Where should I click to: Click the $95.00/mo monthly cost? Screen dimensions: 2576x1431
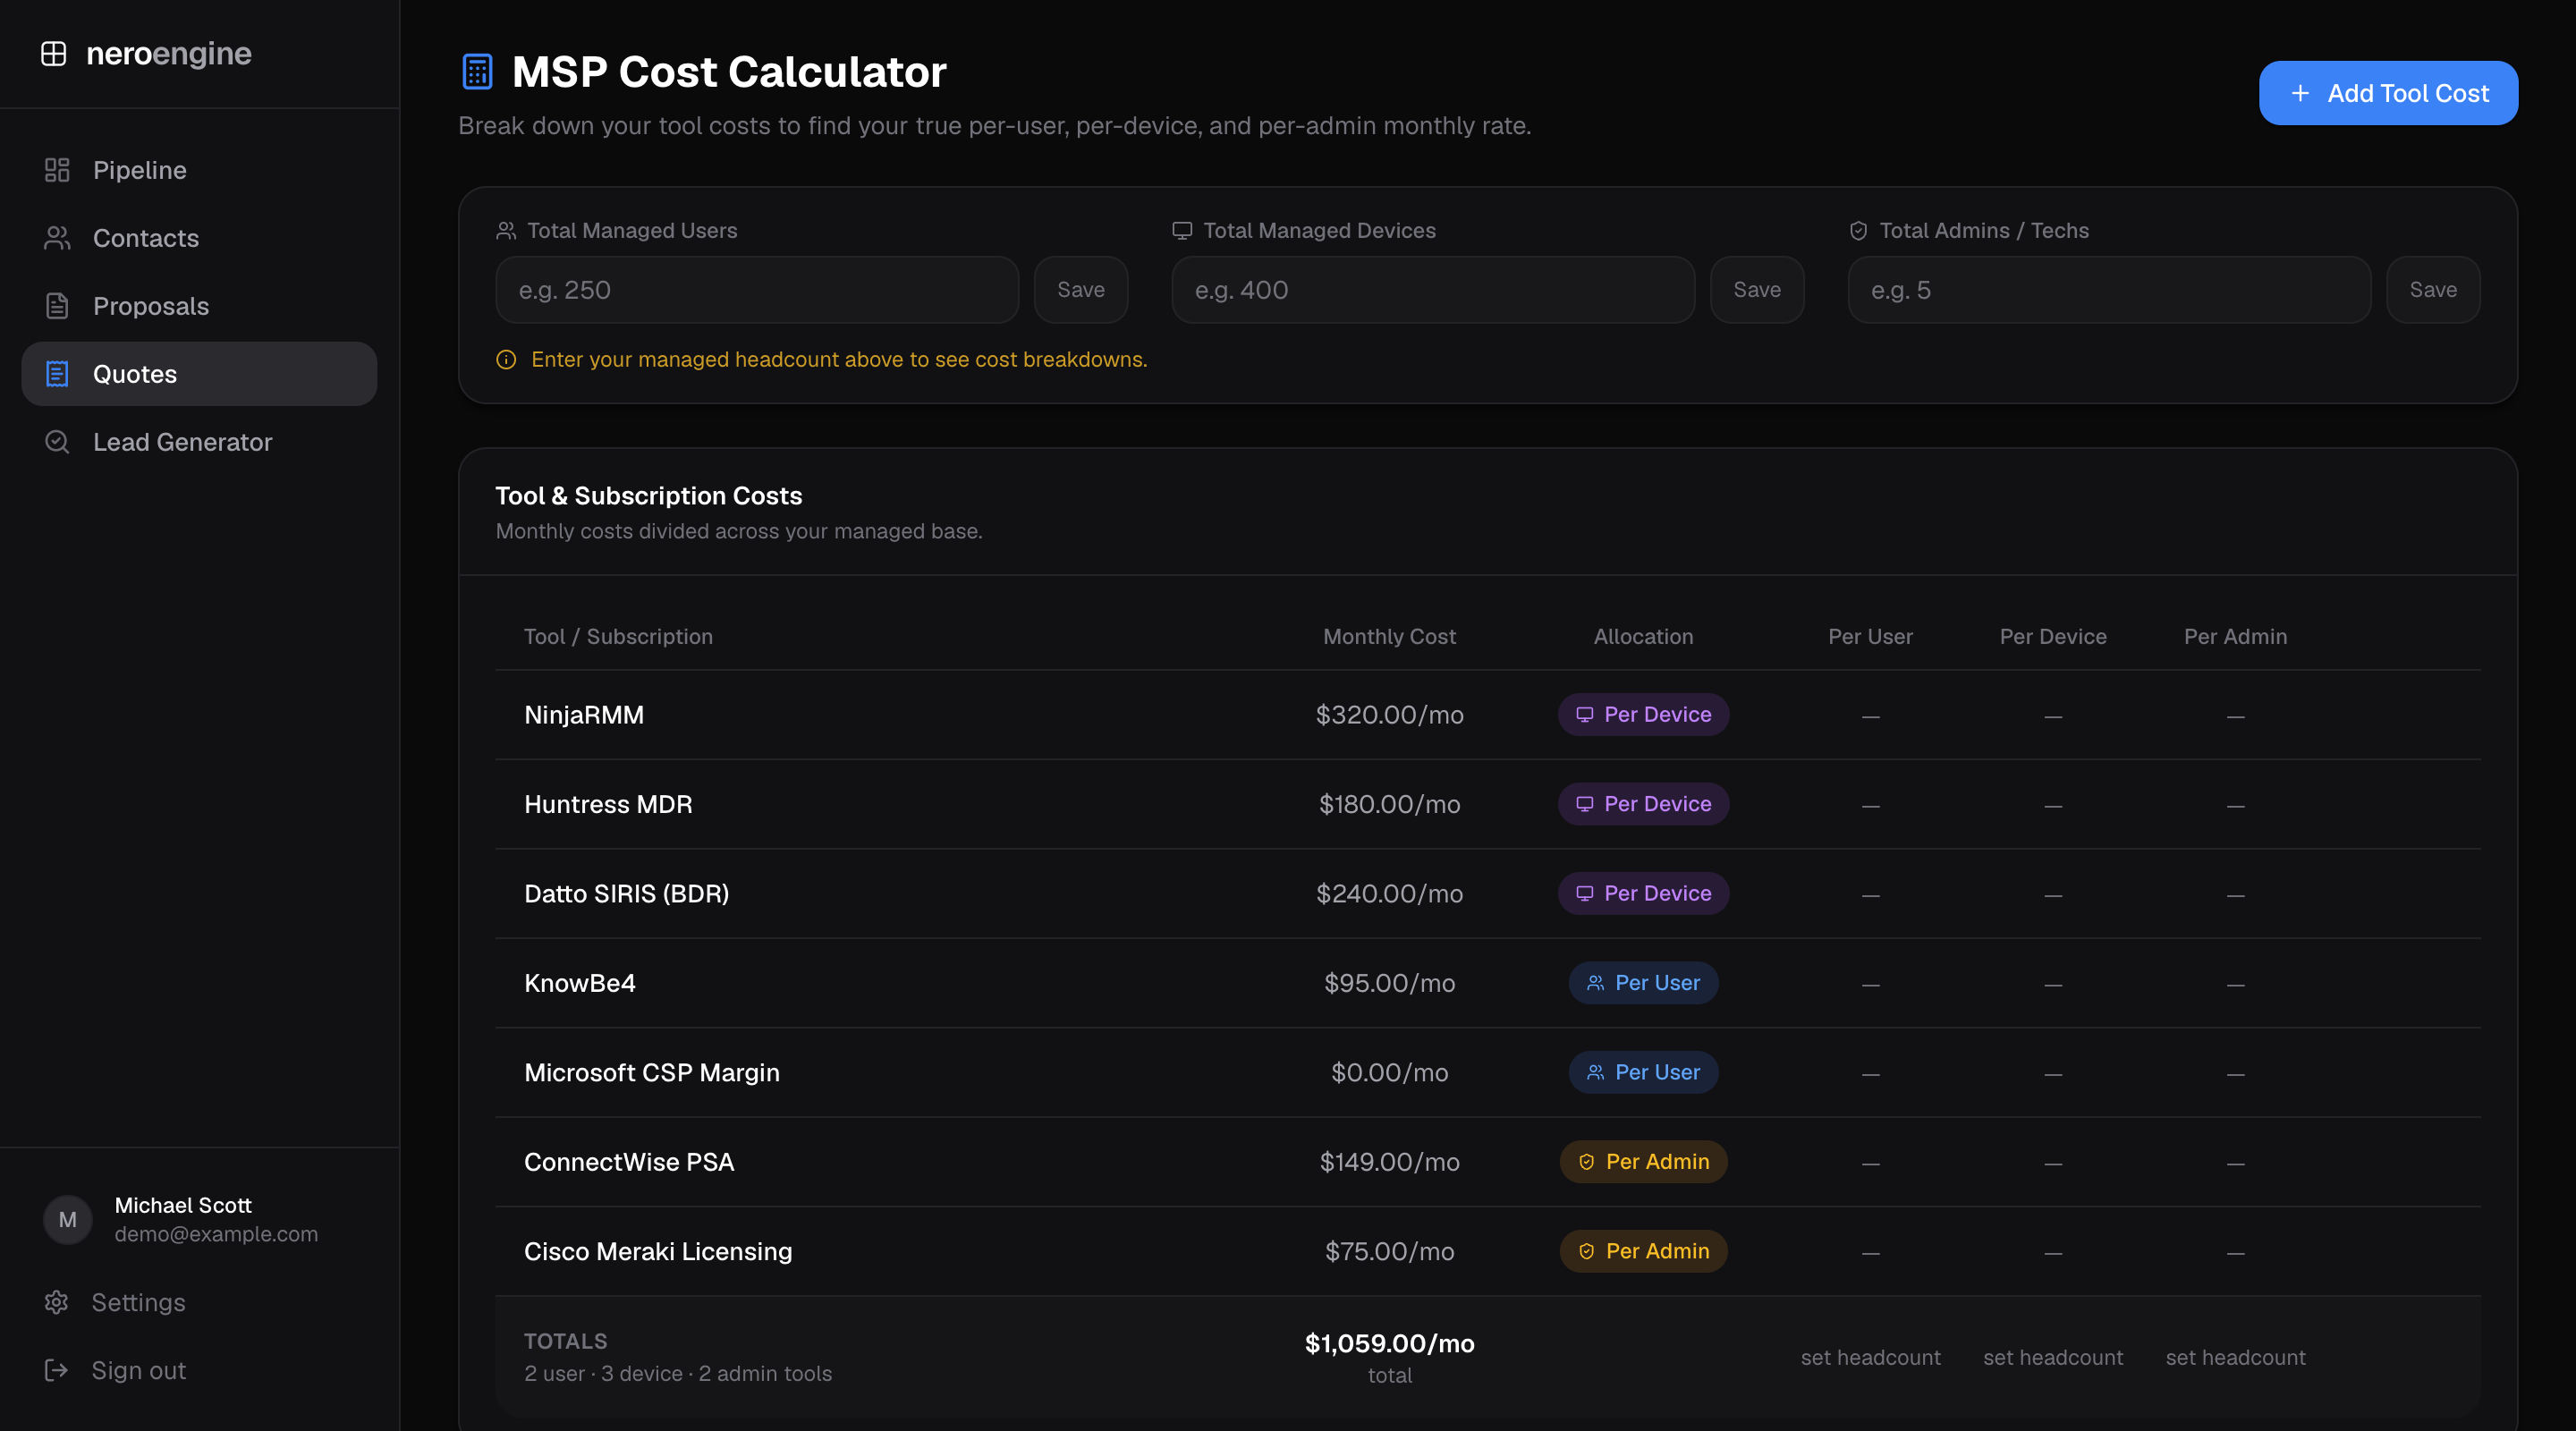pyautogui.click(x=1389, y=983)
